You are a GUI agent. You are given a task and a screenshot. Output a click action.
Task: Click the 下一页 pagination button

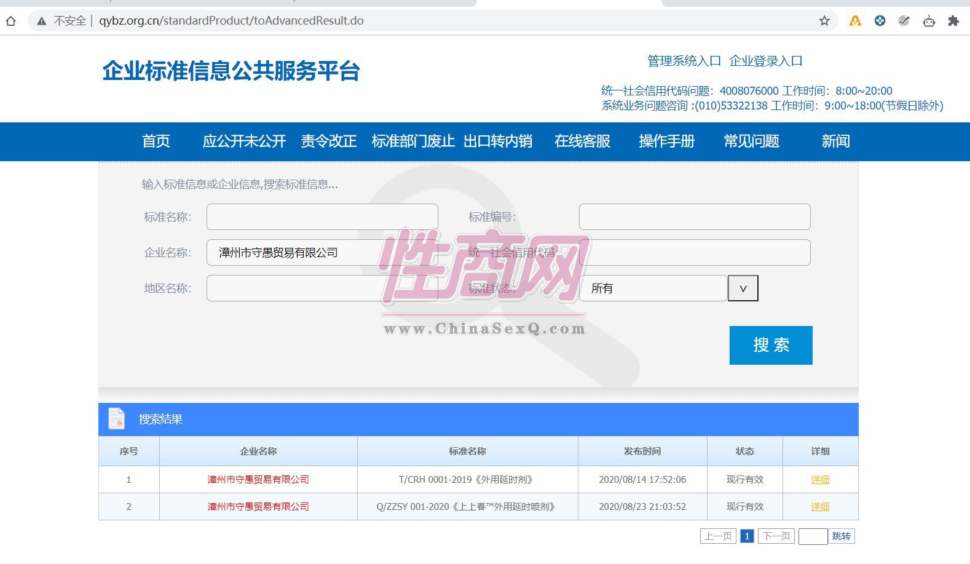(776, 536)
